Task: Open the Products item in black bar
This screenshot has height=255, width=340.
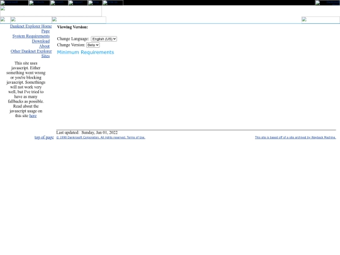Action: 40,3
